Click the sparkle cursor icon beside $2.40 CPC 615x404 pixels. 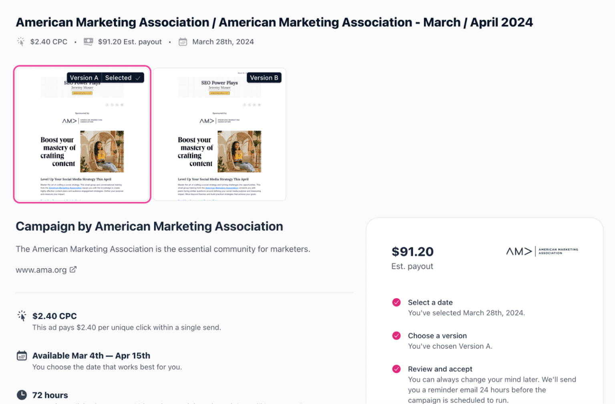point(22,316)
